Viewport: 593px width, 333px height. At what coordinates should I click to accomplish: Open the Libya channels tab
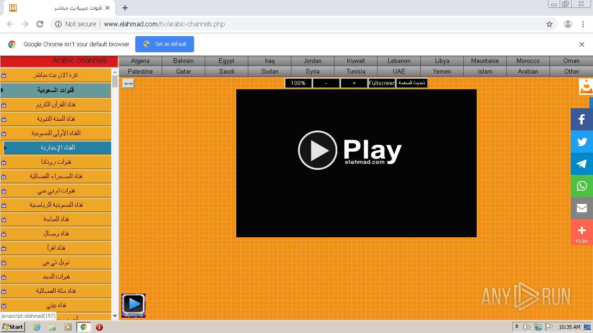442,61
